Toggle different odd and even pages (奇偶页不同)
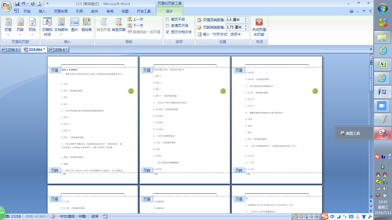 pyautogui.click(x=168, y=26)
